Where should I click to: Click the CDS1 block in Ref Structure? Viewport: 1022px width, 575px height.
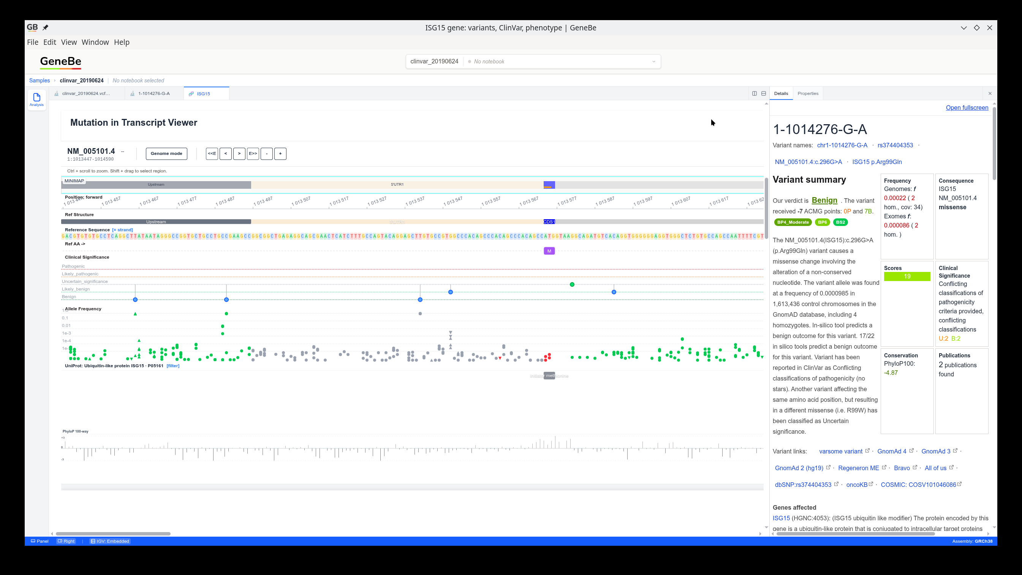[549, 222]
